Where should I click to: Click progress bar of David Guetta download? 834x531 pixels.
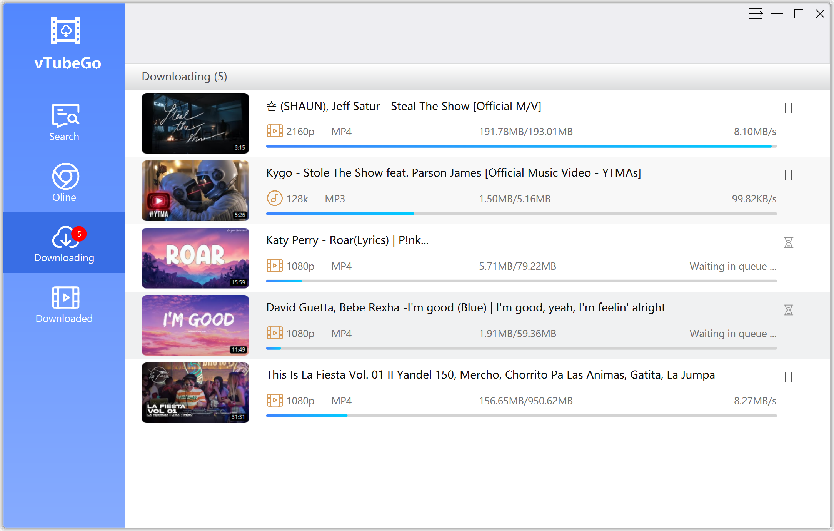click(x=521, y=348)
